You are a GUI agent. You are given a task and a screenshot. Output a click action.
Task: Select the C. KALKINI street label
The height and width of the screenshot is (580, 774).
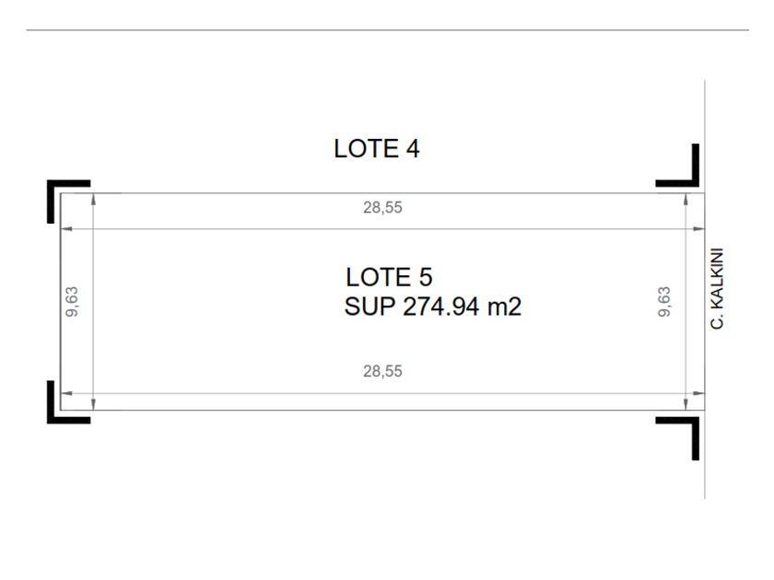(720, 288)
